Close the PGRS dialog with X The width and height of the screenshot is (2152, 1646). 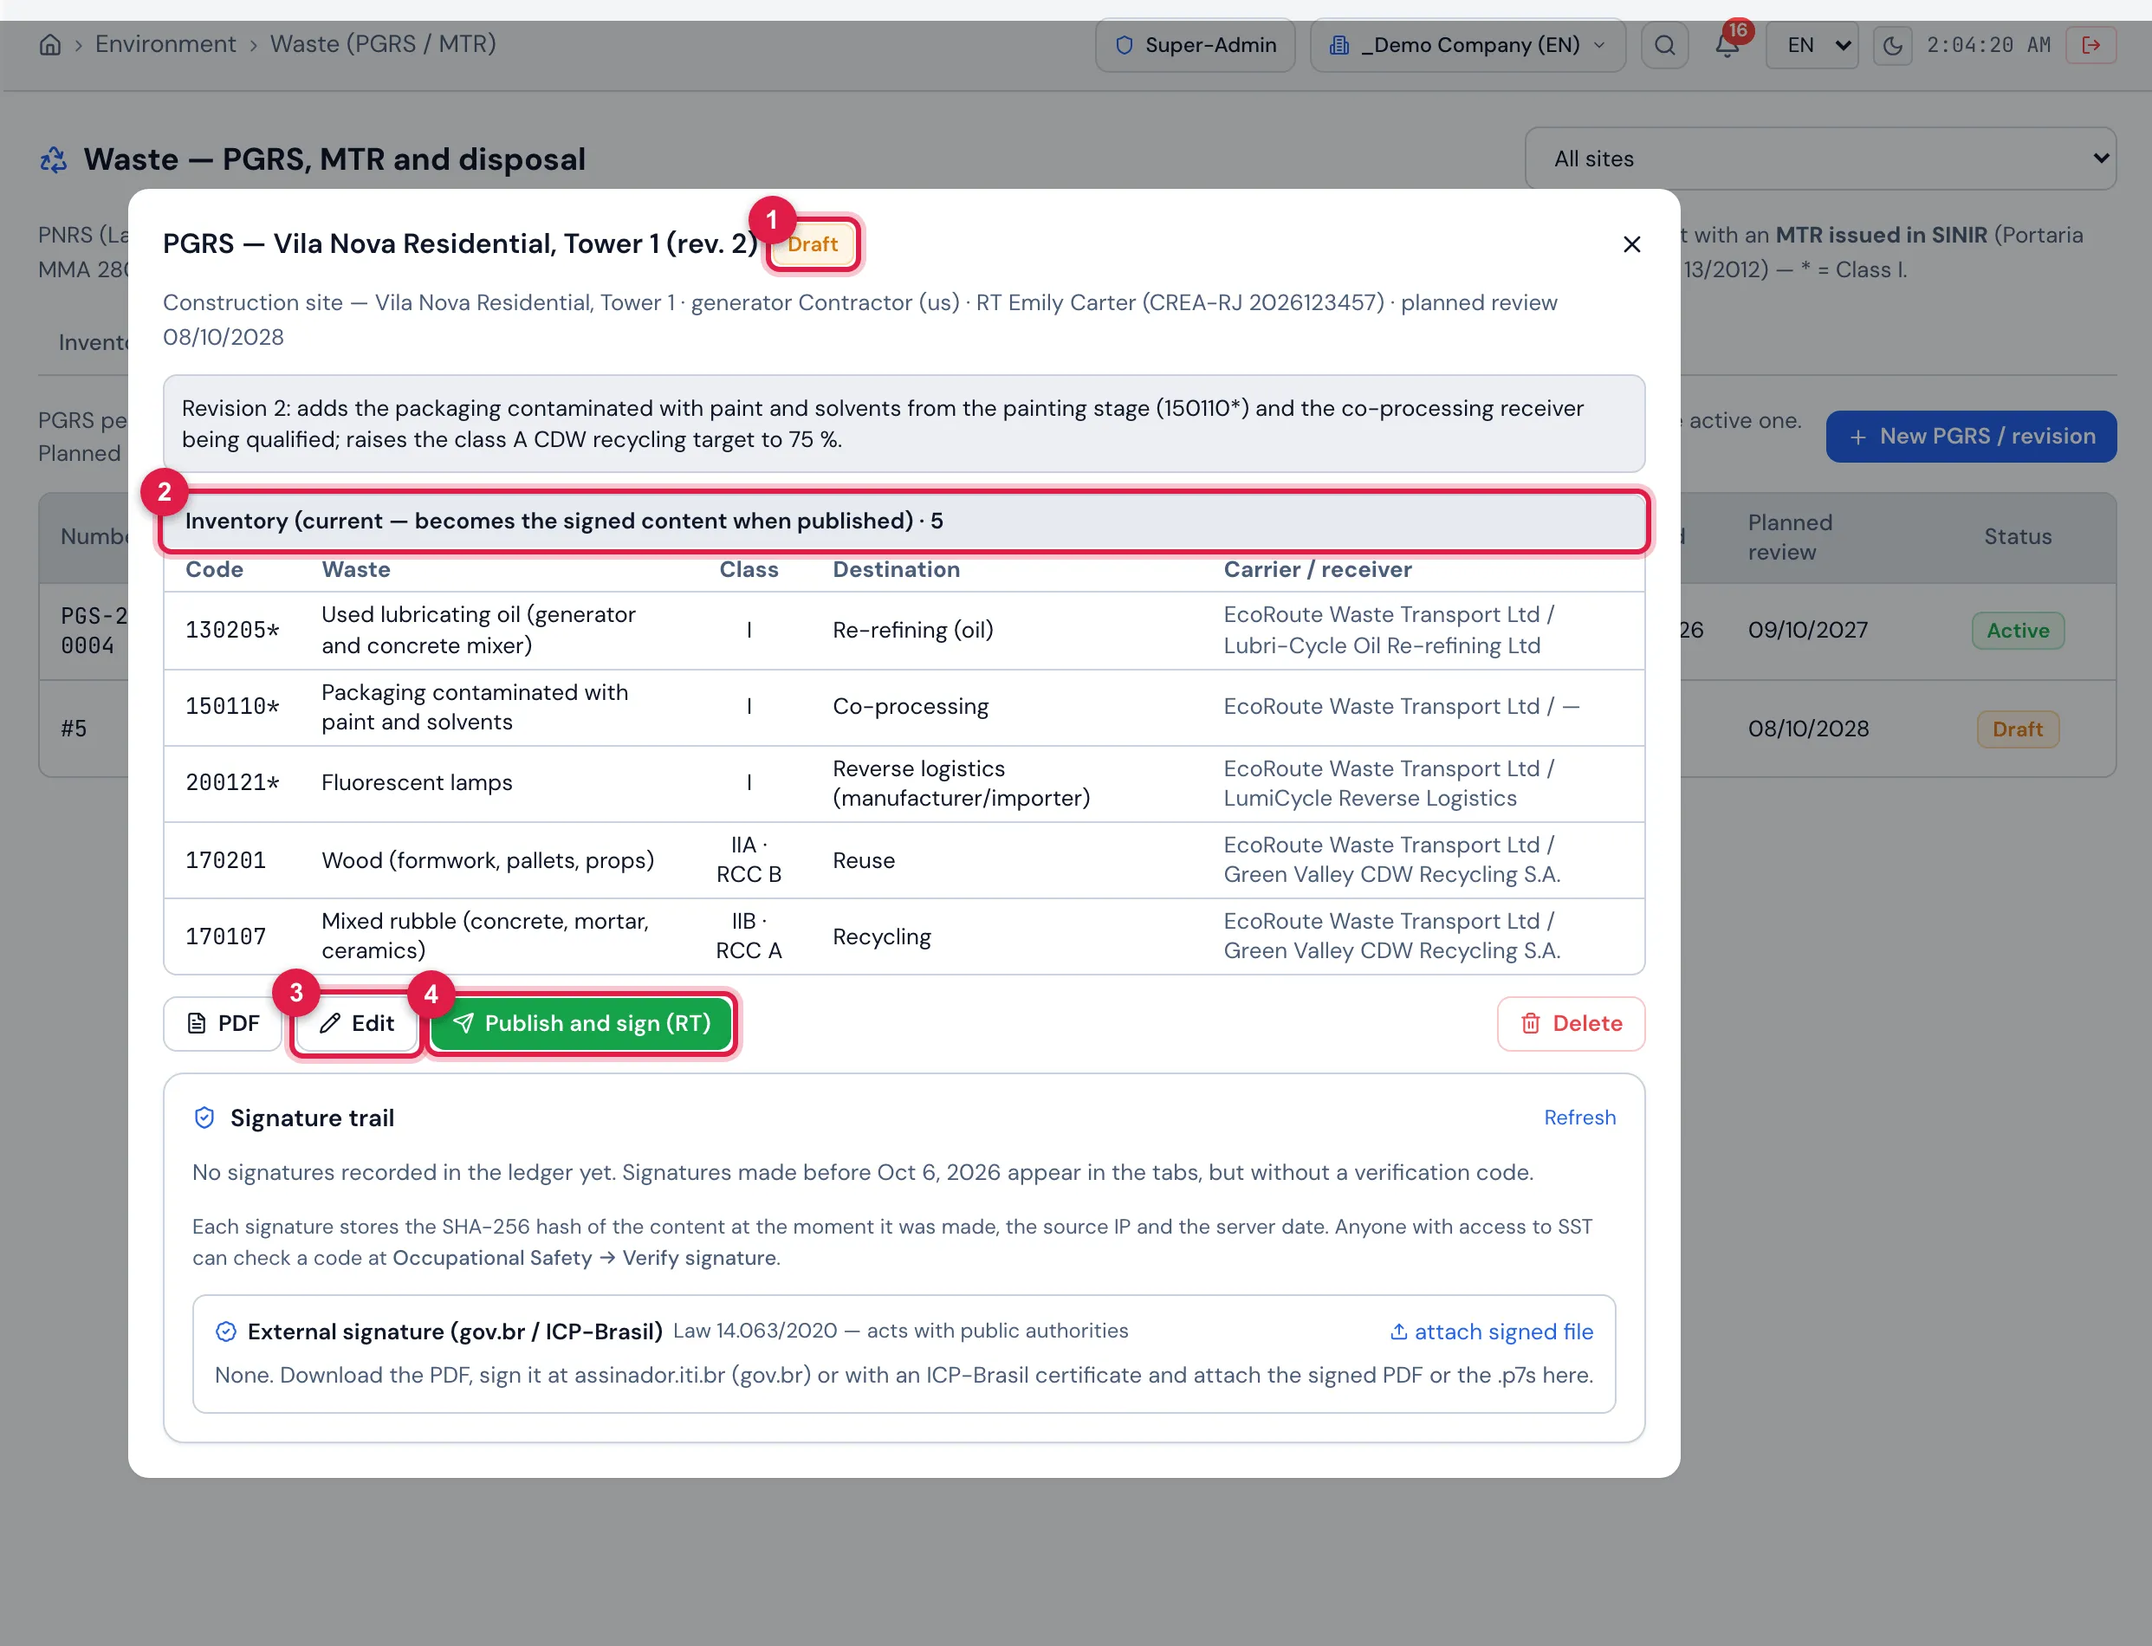(x=1631, y=244)
